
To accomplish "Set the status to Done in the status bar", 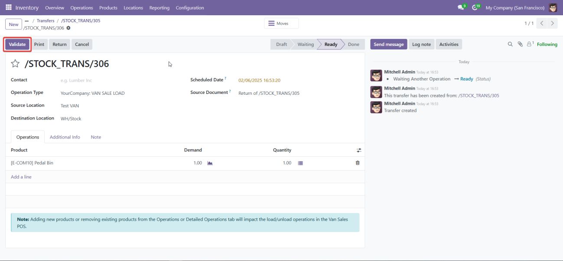I will tap(353, 44).
